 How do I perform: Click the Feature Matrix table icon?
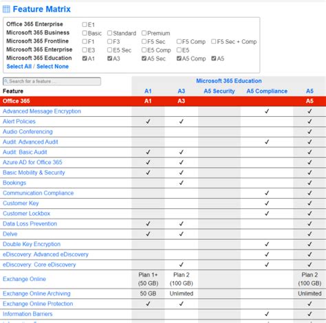click(x=6, y=9)
